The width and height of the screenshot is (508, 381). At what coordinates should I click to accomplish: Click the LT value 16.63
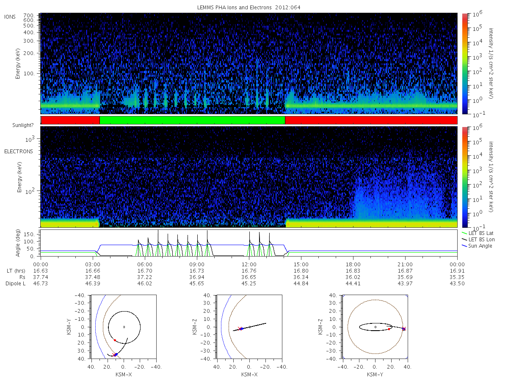point(41,270)
